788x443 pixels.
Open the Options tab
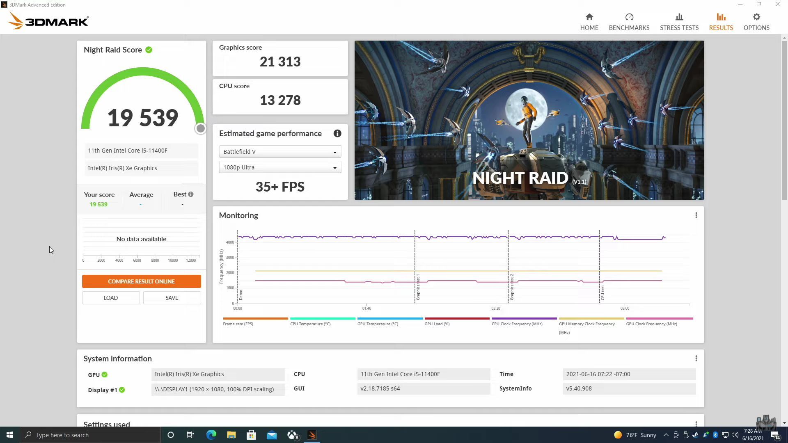[756, 22]
